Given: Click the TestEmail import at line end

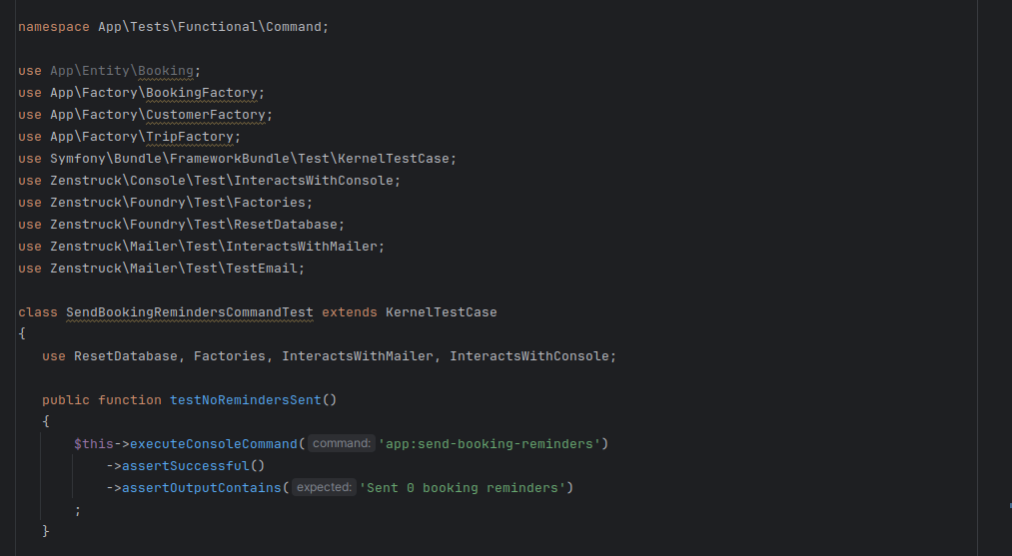Looking at the screenshot, I should click(x=261, y=269).
